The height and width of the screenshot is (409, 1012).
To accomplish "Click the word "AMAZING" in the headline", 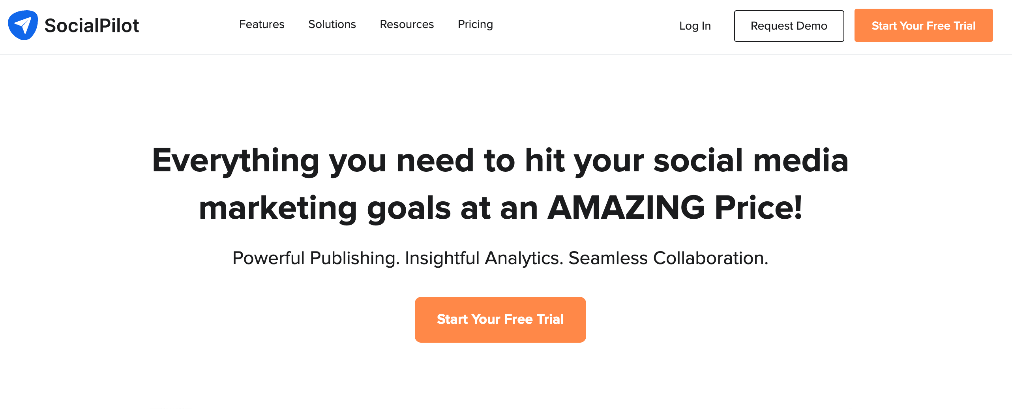I will tap(626, 208).
